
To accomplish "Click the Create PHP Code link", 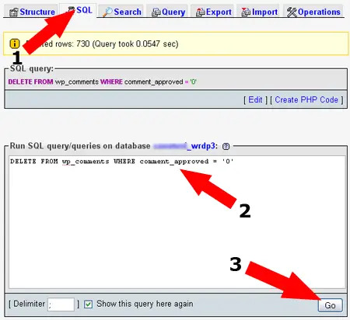I will 306,99.
